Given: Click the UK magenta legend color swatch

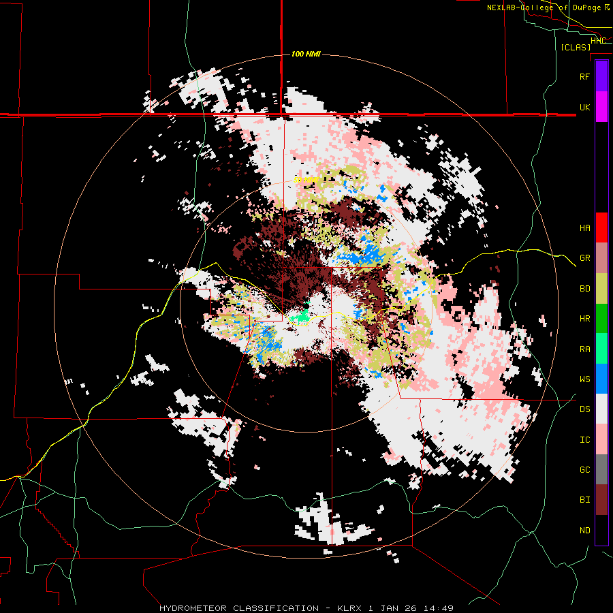Looking at the screenshot, I should 601,107.
